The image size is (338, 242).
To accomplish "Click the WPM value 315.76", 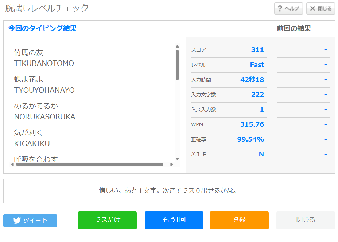I will pyautogui.click(x=252, y=124).
